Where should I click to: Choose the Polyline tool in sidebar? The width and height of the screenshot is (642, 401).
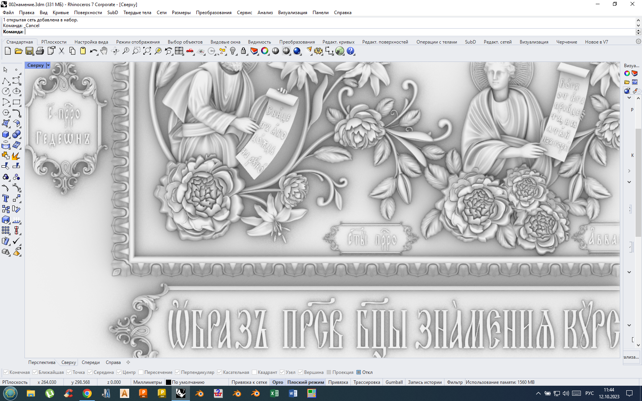tap(6, 81)
